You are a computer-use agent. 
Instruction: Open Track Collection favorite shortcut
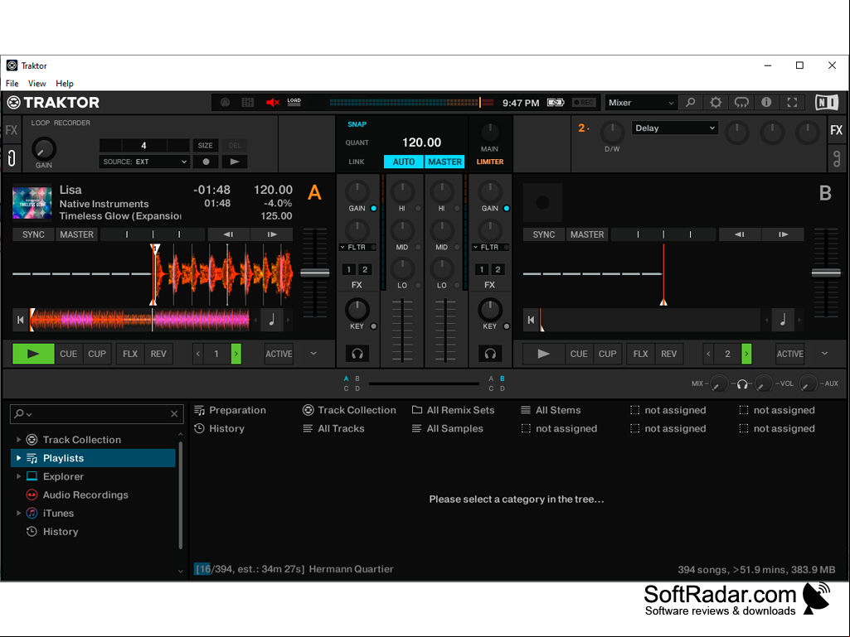point(349,410)
